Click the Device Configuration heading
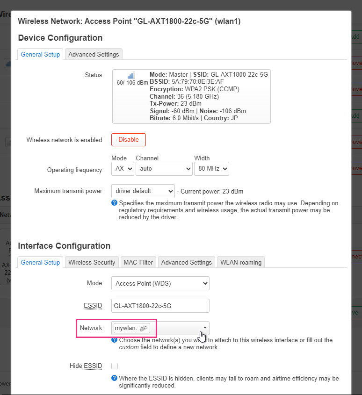 60,38
